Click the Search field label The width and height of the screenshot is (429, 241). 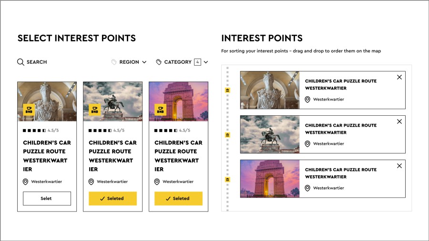click(37, 62)
